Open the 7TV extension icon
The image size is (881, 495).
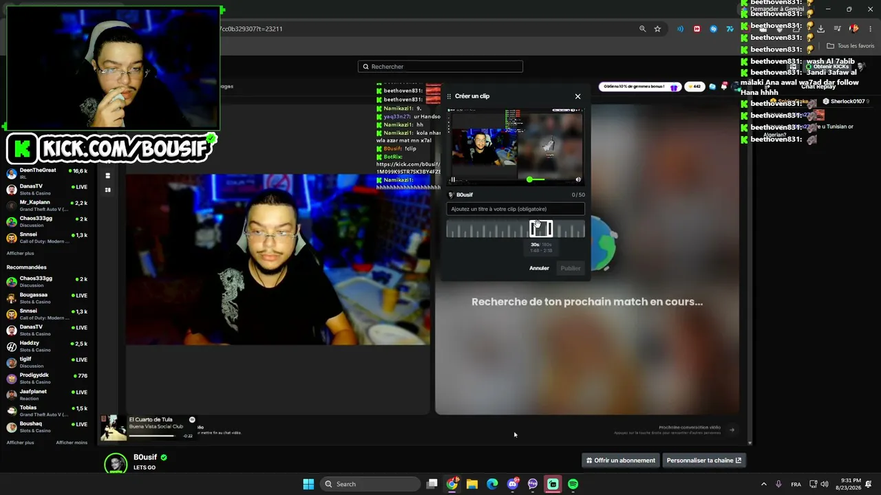tap(730, 29)
